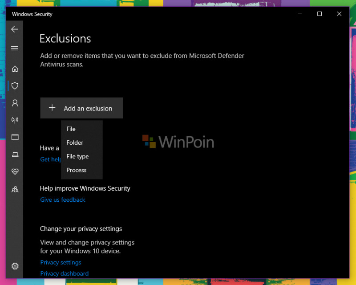The image size is (356, 285).
Task: Open Account protection person icon
Action: pos(15,103)
